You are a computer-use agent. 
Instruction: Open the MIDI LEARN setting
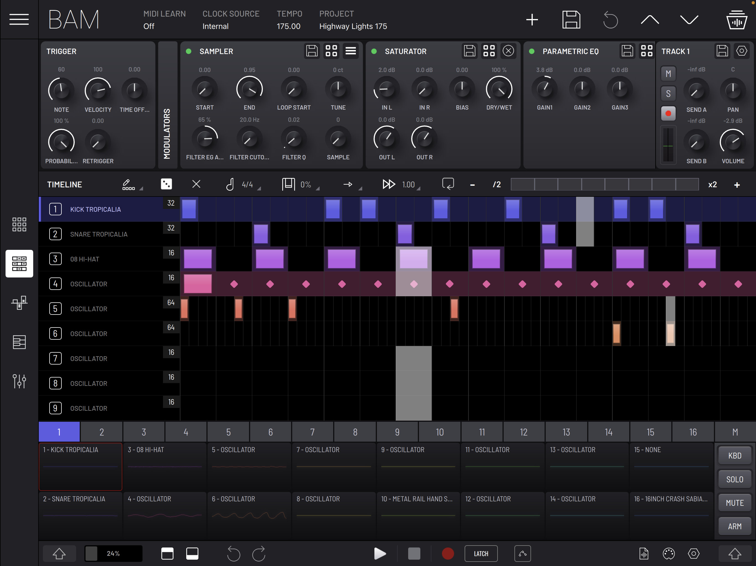click(164, 20)
